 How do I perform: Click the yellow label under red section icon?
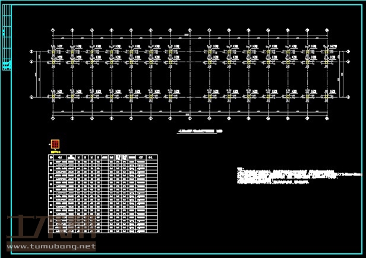[x=55, y=152]
